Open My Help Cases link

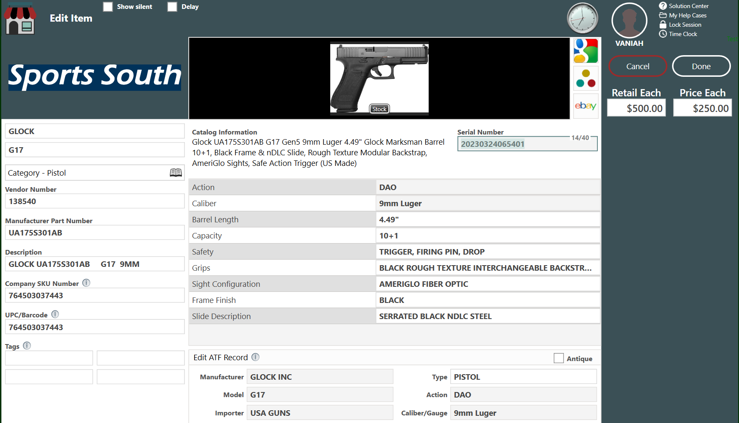point(688,15)
